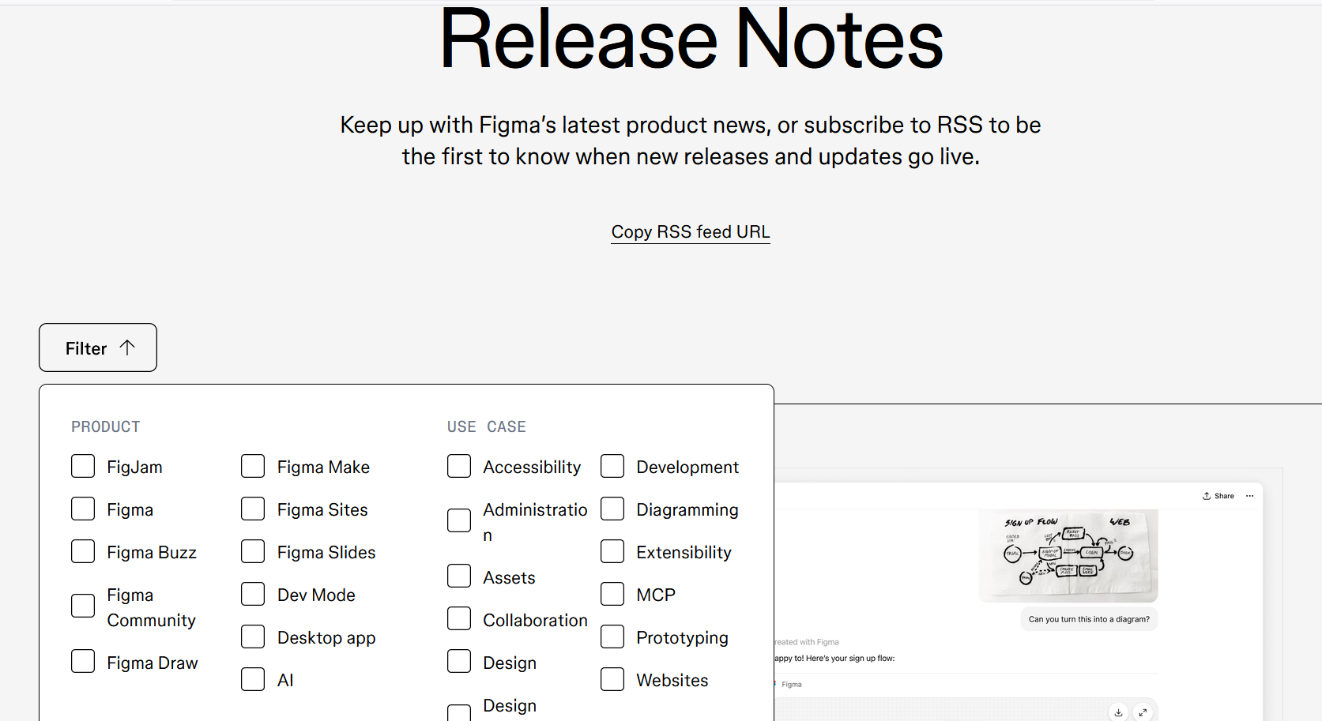Viewport: 1322px width, 721px height.
Task: Enable the Figma Make checkbox
Action: pos(253,466)
